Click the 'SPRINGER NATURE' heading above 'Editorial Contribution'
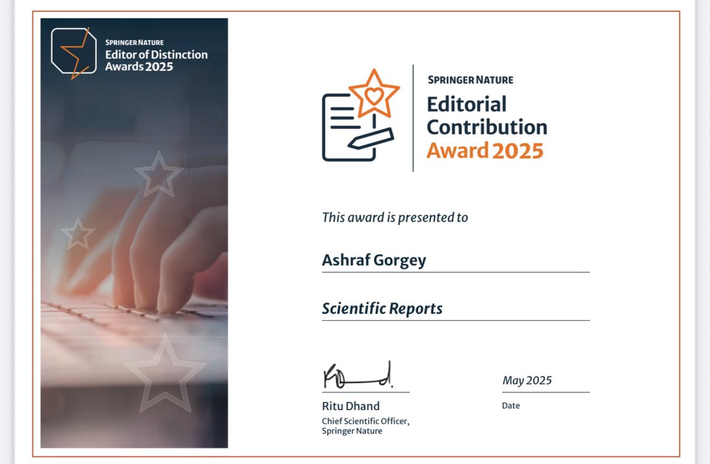710x464 pixels. [x=470, y=80]
